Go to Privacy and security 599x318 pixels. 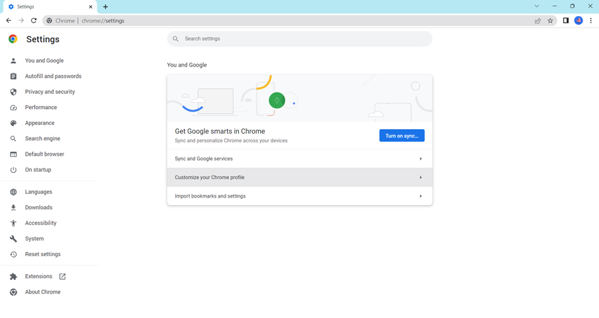pos(49,92)
